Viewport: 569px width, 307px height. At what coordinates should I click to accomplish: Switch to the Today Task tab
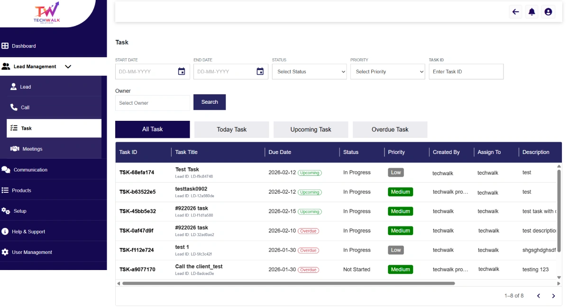231,129
